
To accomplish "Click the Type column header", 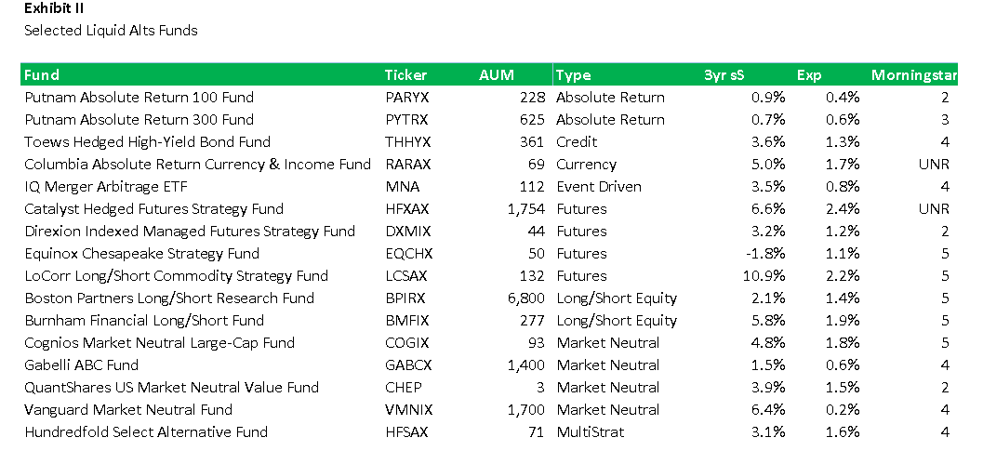I will [573, 75].
